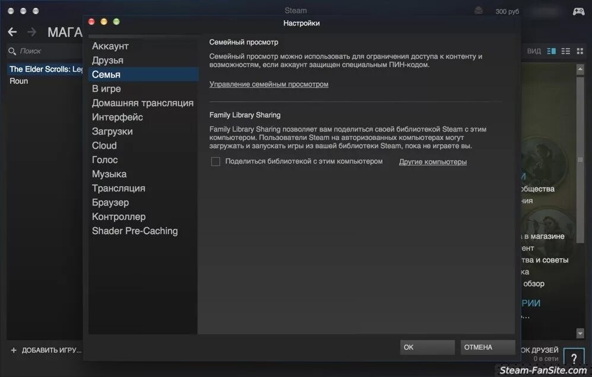Click the в магазине link behind dialog
Screen dimensions: 592x377
pyautogui.click(x=544, y=237)
